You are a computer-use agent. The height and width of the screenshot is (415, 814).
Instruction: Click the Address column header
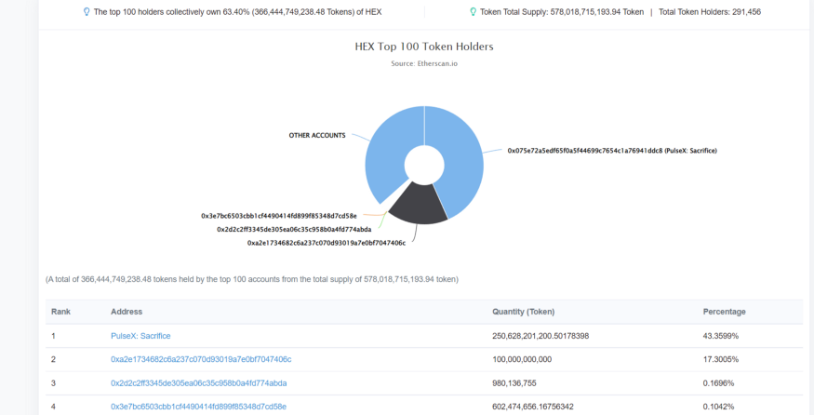click(127, 312)
